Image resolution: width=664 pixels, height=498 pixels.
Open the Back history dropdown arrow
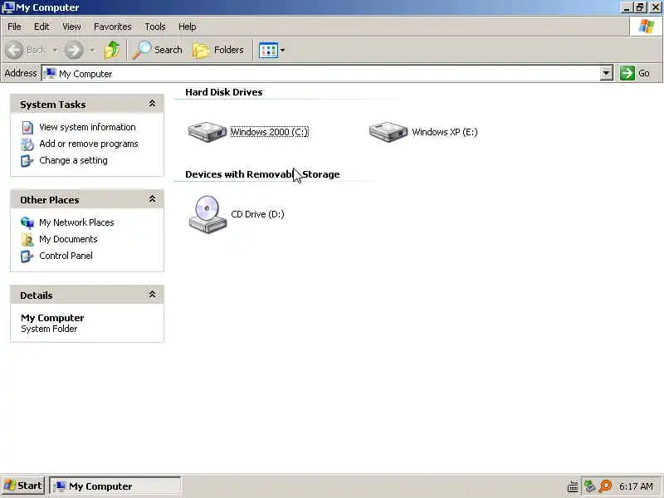pyautogui.click(x=56, y=50)
